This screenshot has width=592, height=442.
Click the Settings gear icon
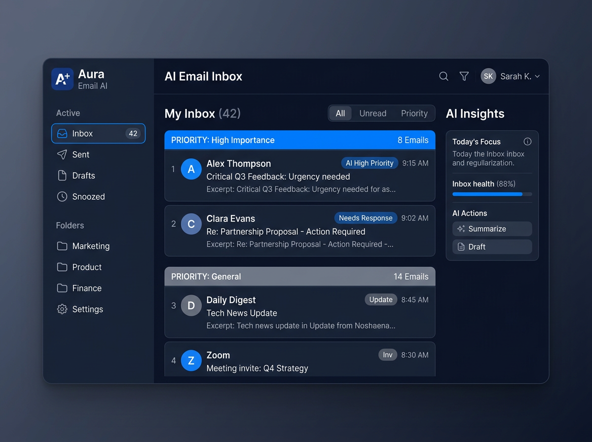coord(62,309)
